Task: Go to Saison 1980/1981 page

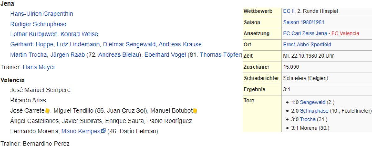Action: click(303, 22)
